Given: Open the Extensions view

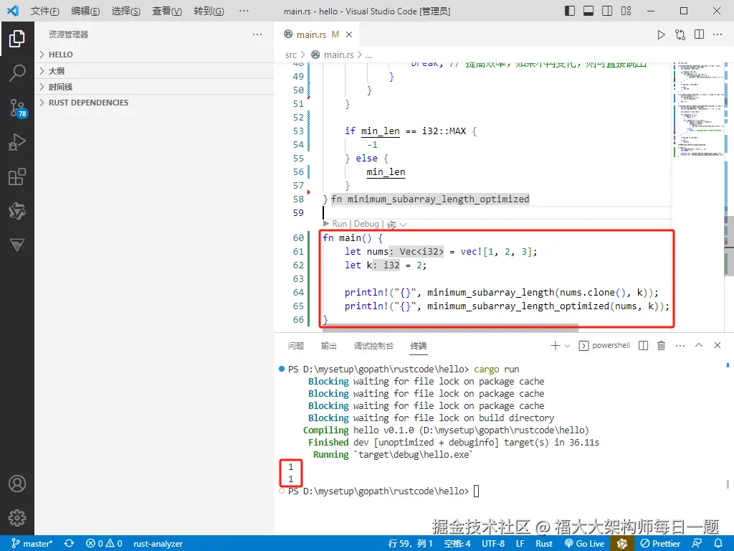Looking at the screenshot, I should pyautogui.click(x=17, y=176).
